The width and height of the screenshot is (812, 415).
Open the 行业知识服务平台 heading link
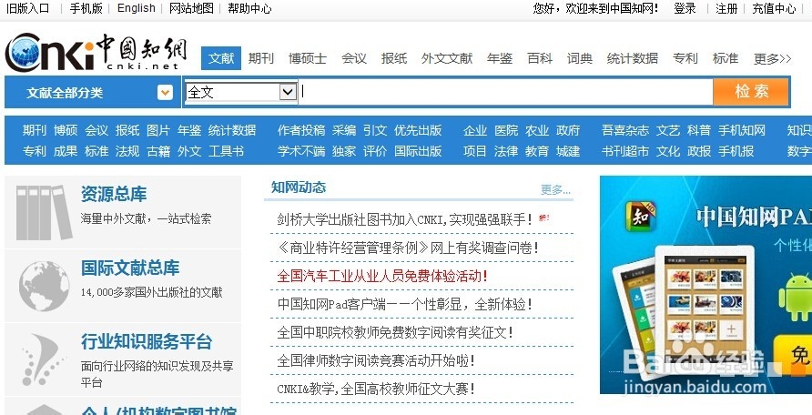pyautogui.click(x=147, y=341)
